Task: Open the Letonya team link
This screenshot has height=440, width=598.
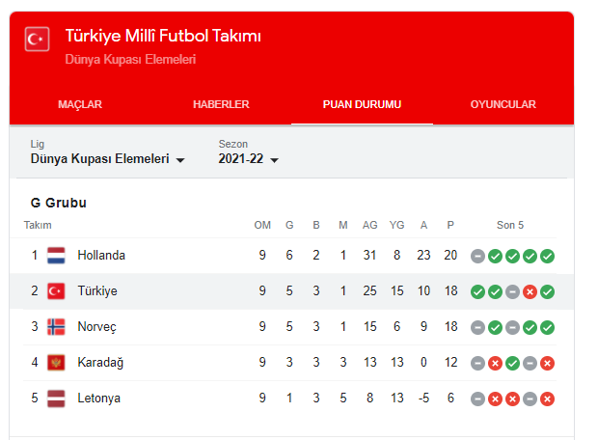Action: click(98, 399)
